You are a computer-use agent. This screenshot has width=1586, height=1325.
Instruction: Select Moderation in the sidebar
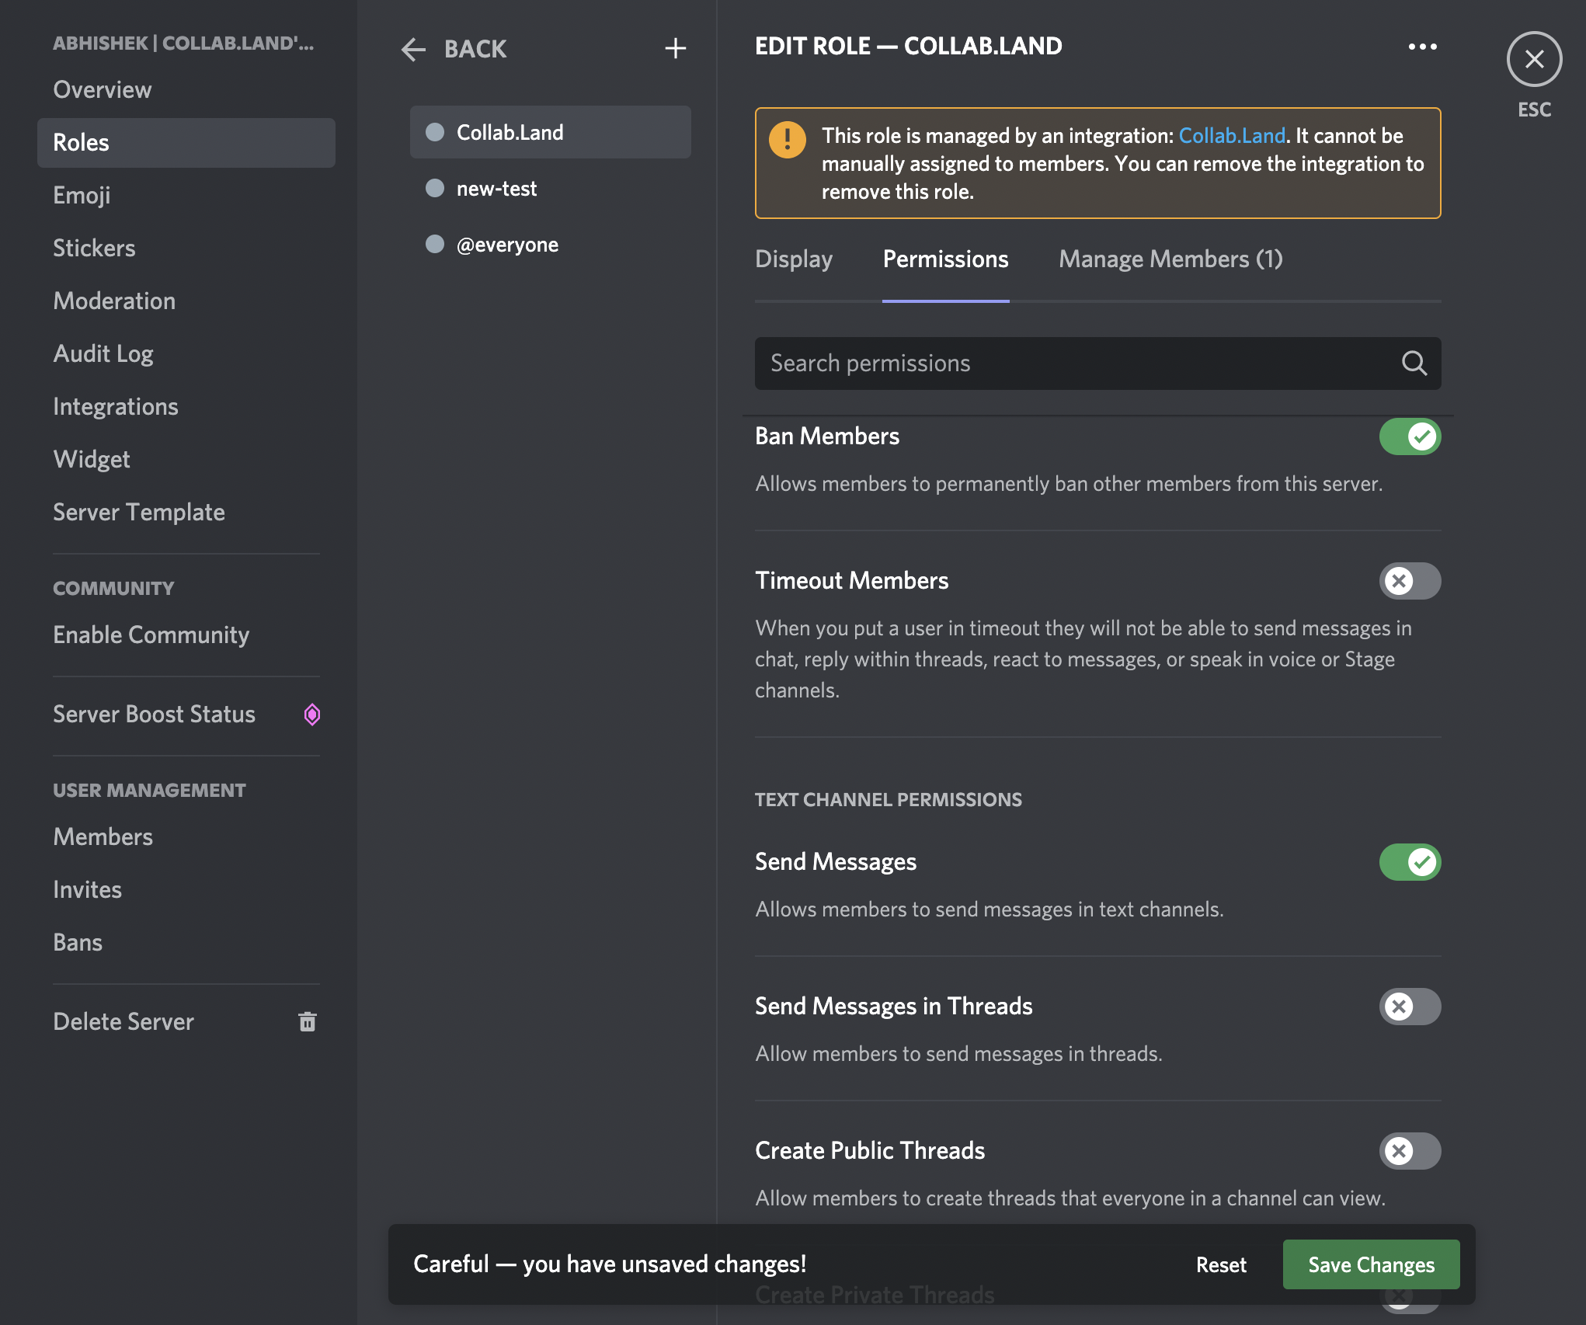(x=114, y=301)
